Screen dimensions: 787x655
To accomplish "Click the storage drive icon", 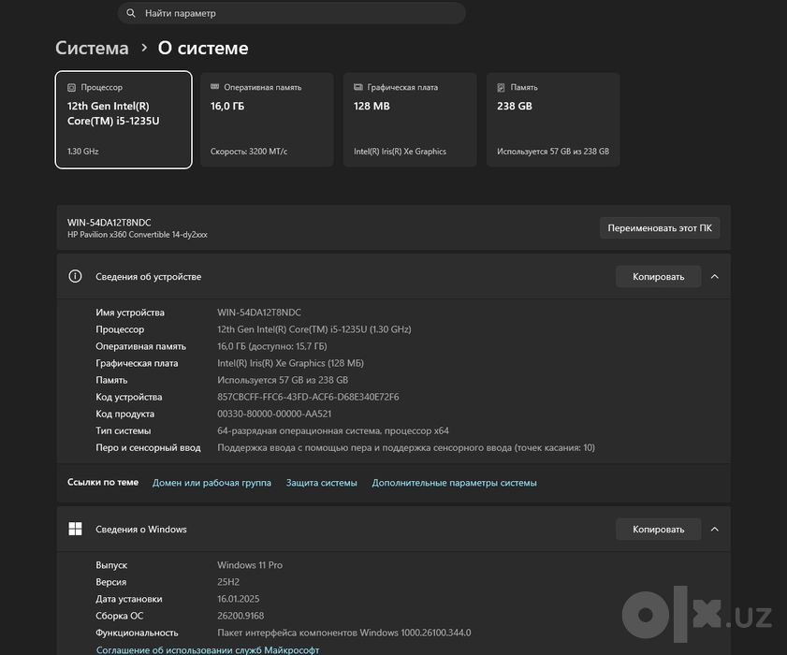I will (501, 87).
